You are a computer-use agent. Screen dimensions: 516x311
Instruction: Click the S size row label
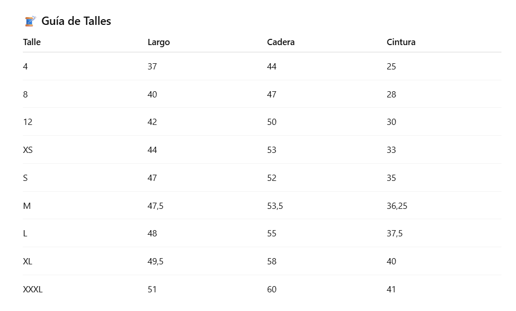click(x=25, y=178)
